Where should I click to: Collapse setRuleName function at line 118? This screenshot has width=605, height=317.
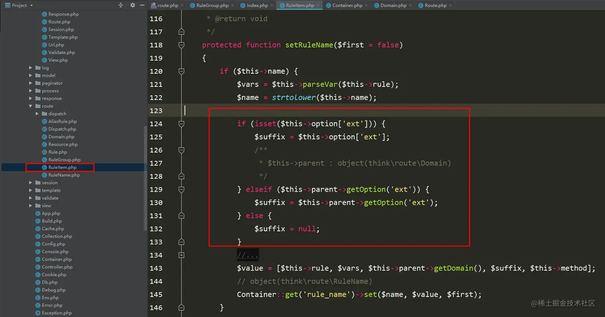181,45
